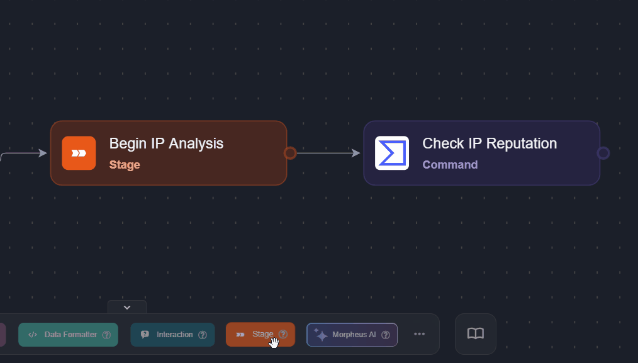Add a Morpheus AI task
The height and width of the screenshot is (363, 638).
[353, 335]
